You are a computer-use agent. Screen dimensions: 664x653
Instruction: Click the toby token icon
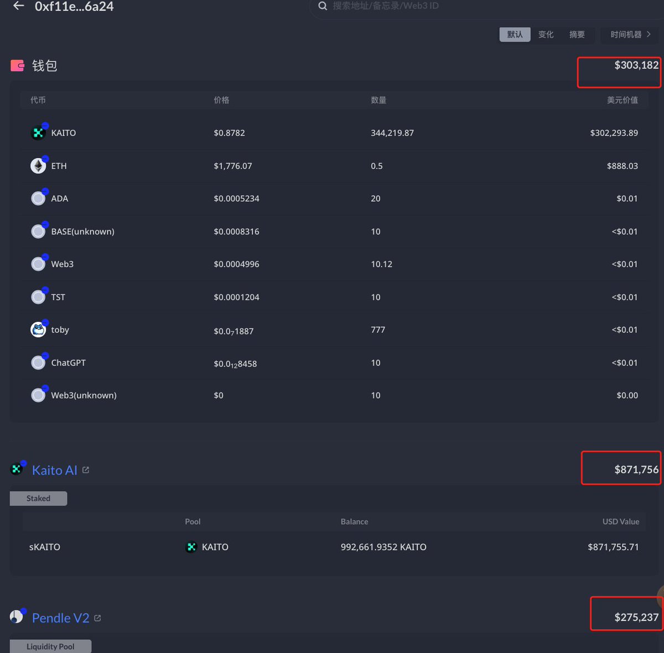(38, 330)
